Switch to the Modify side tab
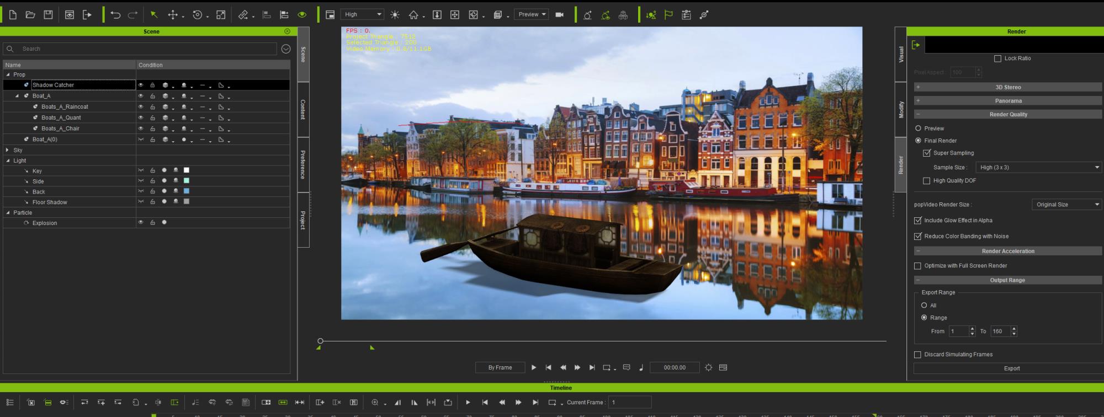1104x417 pixels. pos(901,110)
